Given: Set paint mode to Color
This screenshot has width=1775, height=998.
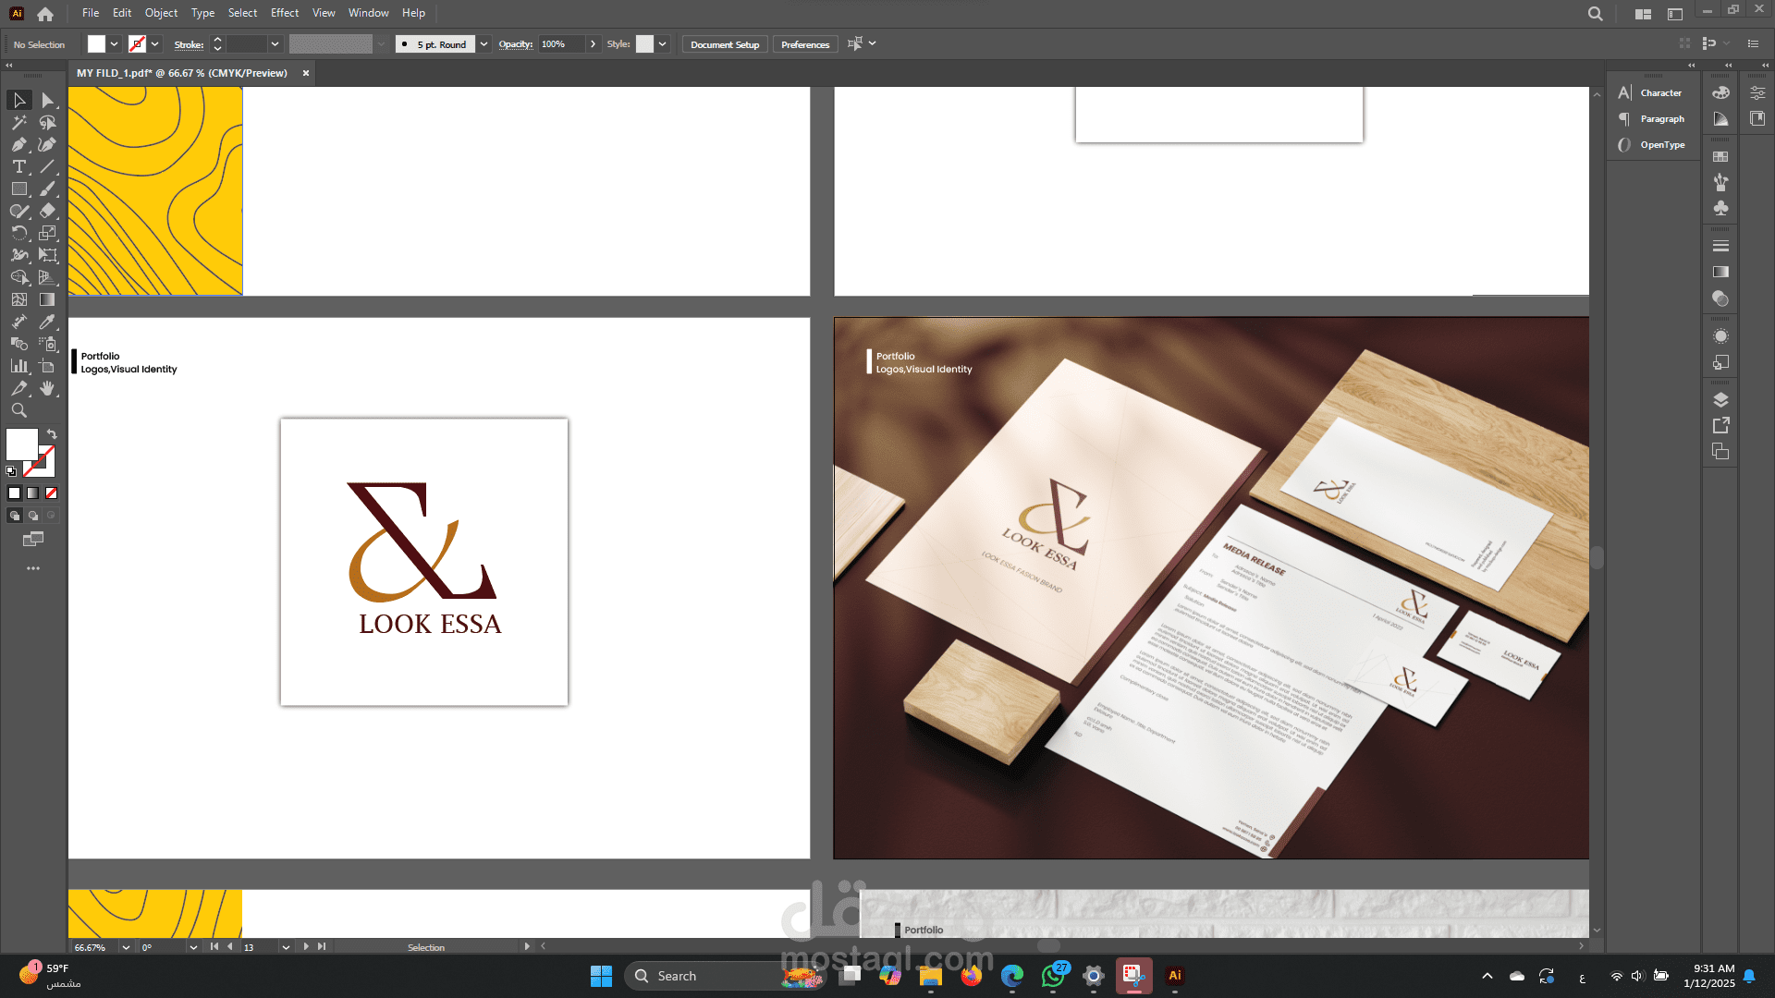Looking at the screenshot, I should [14, 493].
